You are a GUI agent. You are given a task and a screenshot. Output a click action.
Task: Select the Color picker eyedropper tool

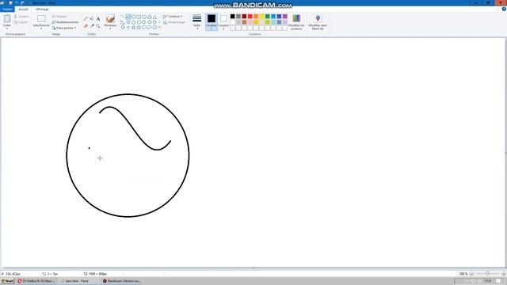click(x=92, y=26)
